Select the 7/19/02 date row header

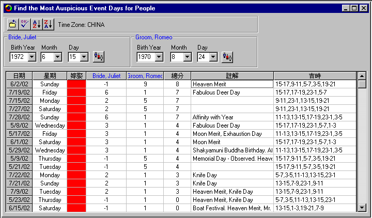pyautogui.click(x=19, y=92)
